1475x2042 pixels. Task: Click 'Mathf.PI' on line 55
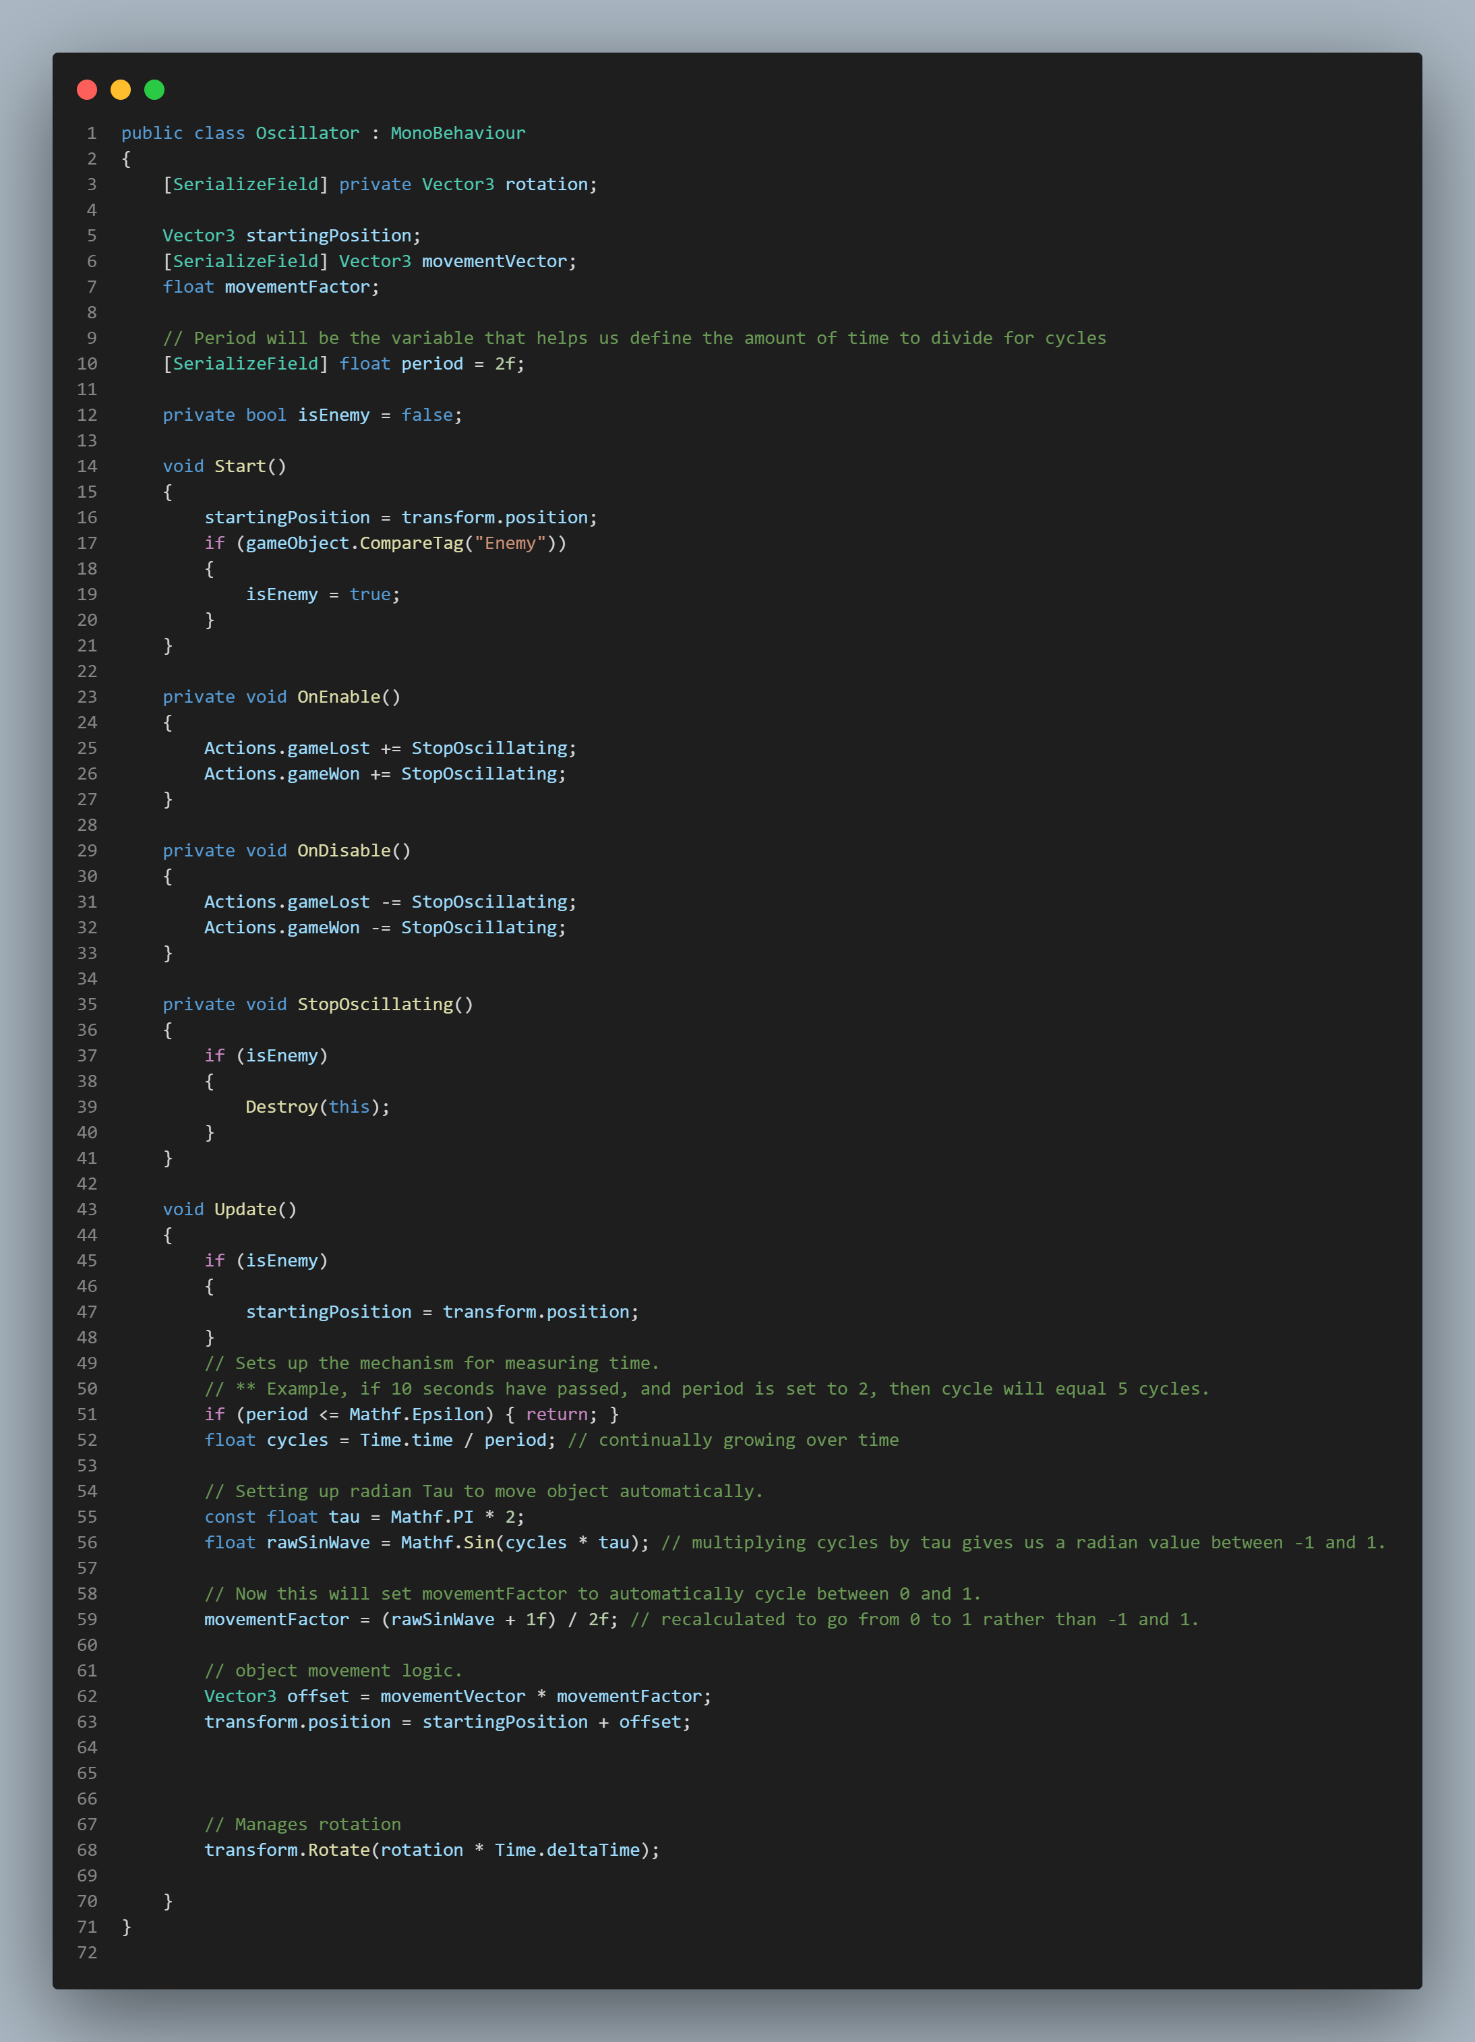pyautogui.click(x=432, y=1517)
